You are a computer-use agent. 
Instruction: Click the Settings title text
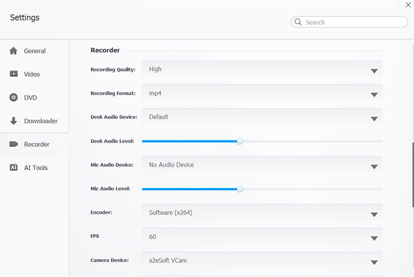pos(25,17)
